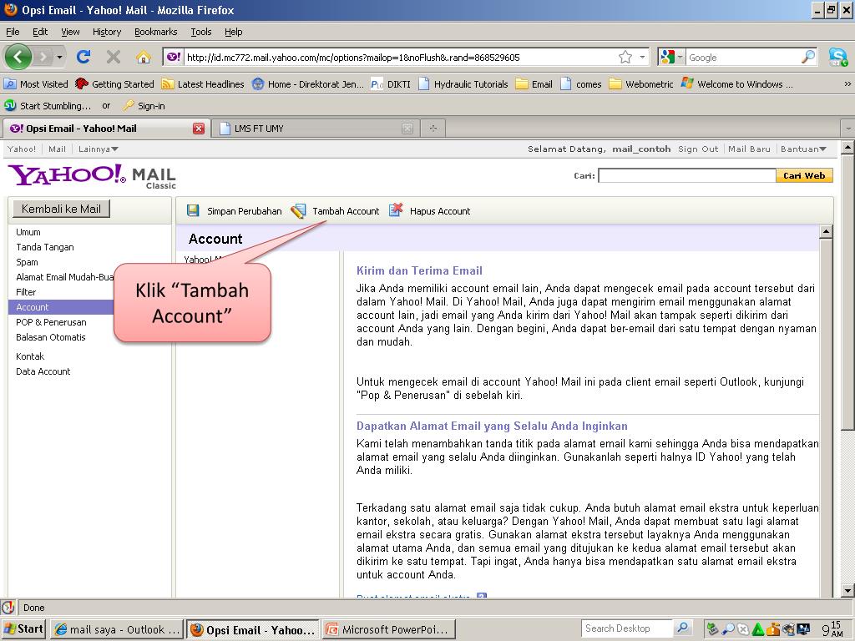
Task: Click inner content scrollbar up arrow
Action: coord(826,232)
